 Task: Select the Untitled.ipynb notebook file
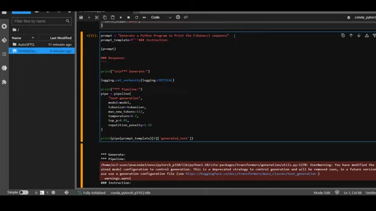tap(42, 51)
